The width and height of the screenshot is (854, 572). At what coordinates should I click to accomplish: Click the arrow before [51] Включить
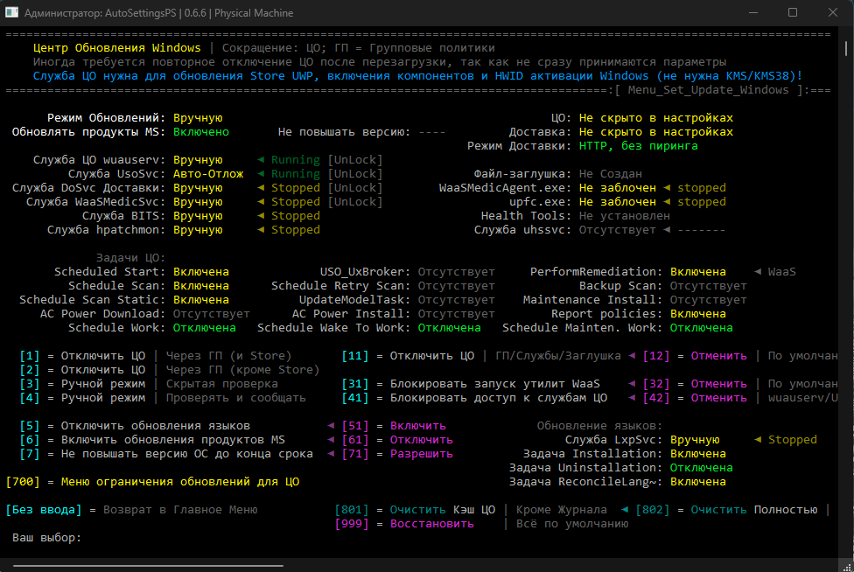point(331,426)
